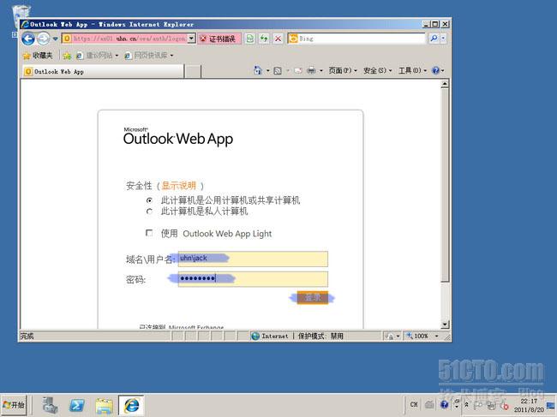This screenshot has width=557, height=417.
Task: Open Server Manager from the taskbar
Action: point(50,405)
